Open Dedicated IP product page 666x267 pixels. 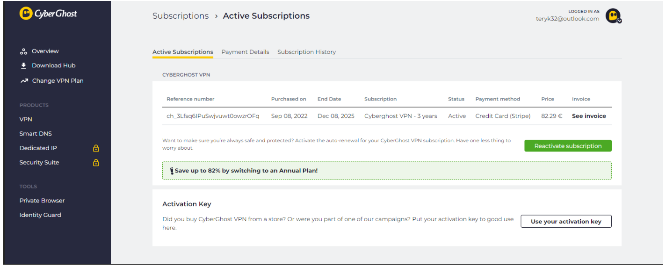click(38, 148)
